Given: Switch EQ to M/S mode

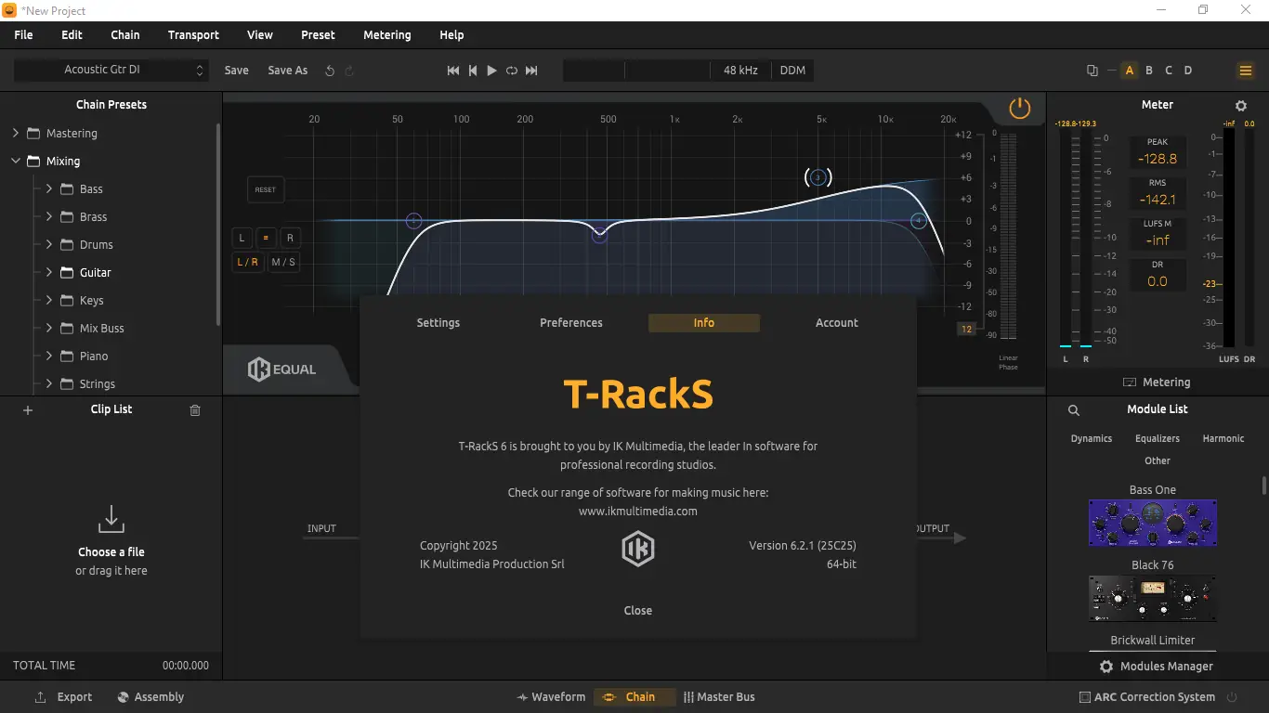Looking at the screenshot, I should point(283,263).
